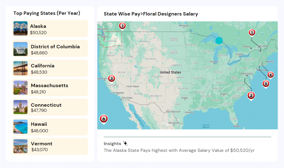The height and width of the screenshot is (168, 284).
Task: Select marker 1 near Montreal
Action: tap(252, 32)
